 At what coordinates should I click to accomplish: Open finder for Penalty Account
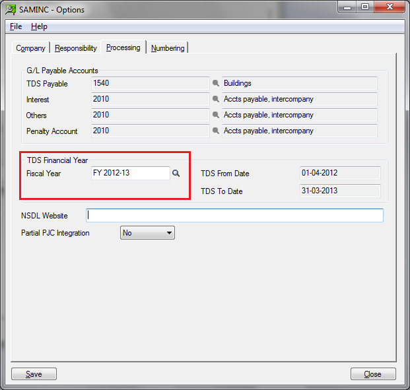[216, 131]
